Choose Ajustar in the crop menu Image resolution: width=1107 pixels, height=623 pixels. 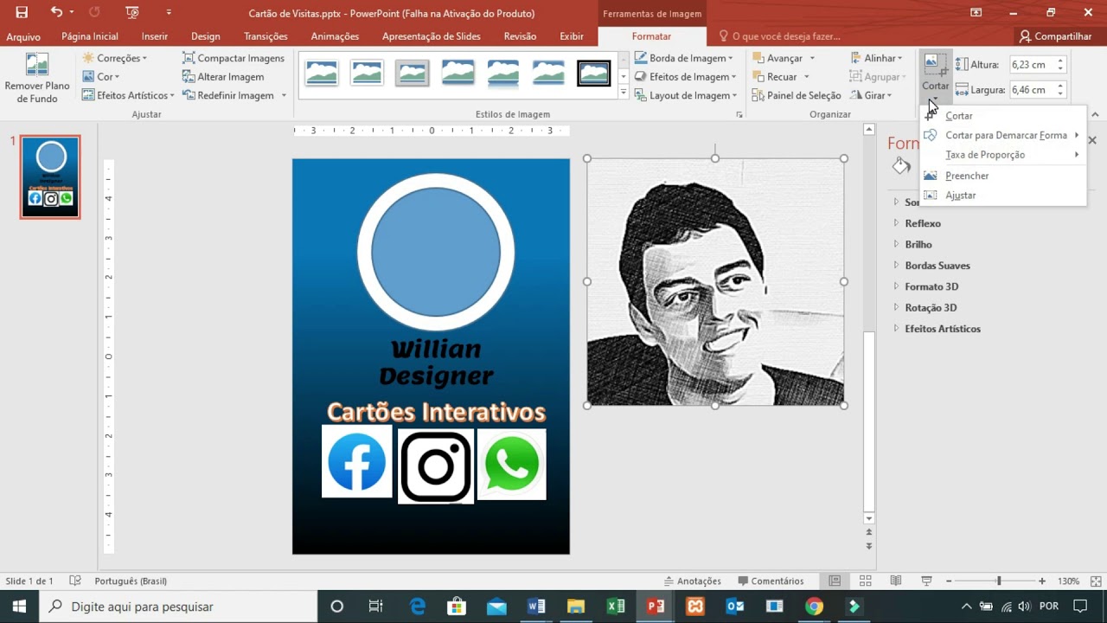coord(1002,196)
